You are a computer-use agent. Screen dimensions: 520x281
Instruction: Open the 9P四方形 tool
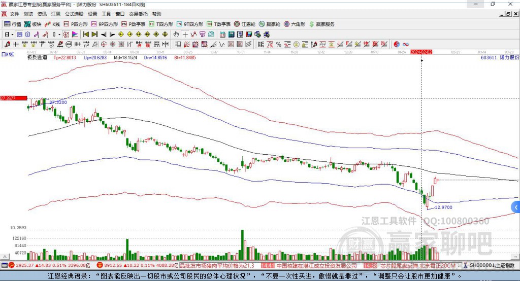(x=105, y=24)
